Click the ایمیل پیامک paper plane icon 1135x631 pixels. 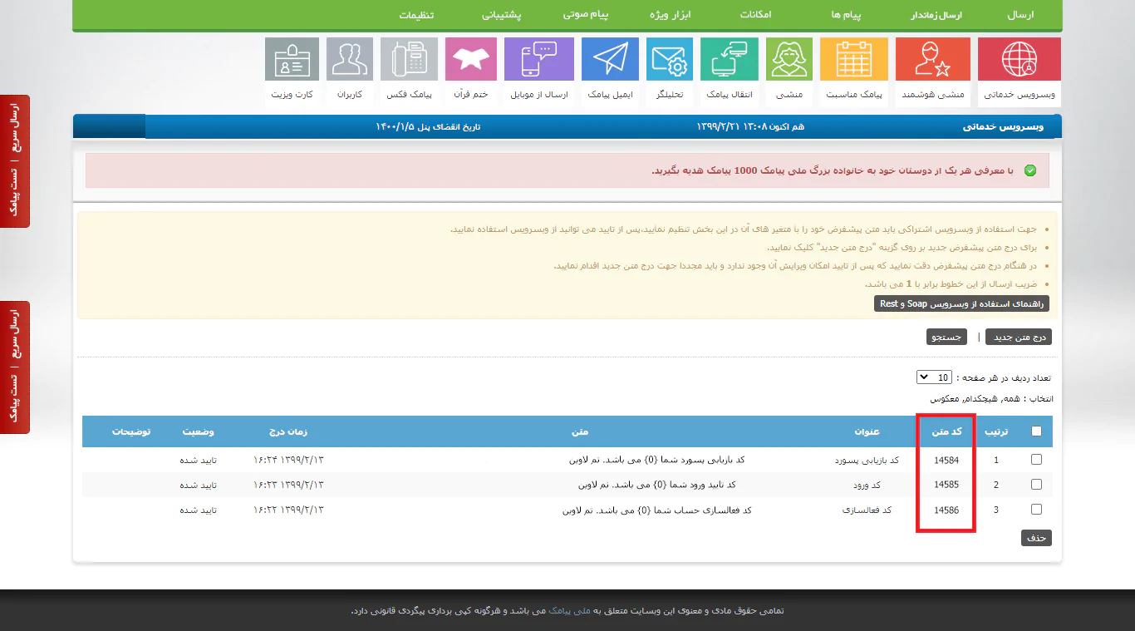coord(610,60)
